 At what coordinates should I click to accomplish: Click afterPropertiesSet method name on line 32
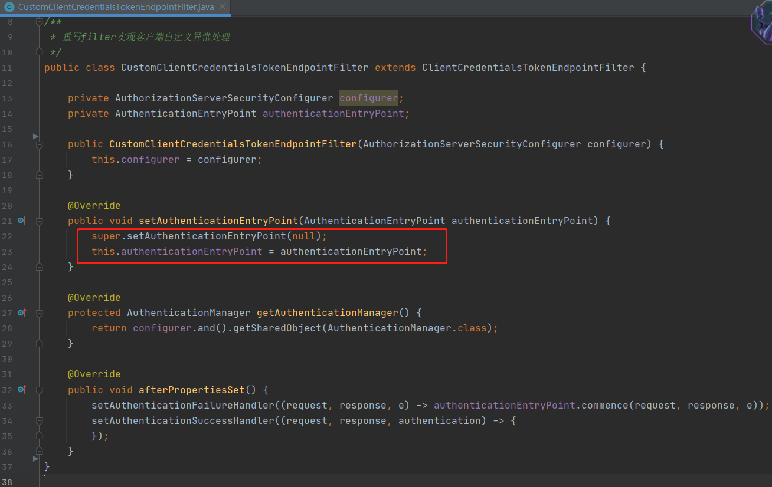[192, 390]
